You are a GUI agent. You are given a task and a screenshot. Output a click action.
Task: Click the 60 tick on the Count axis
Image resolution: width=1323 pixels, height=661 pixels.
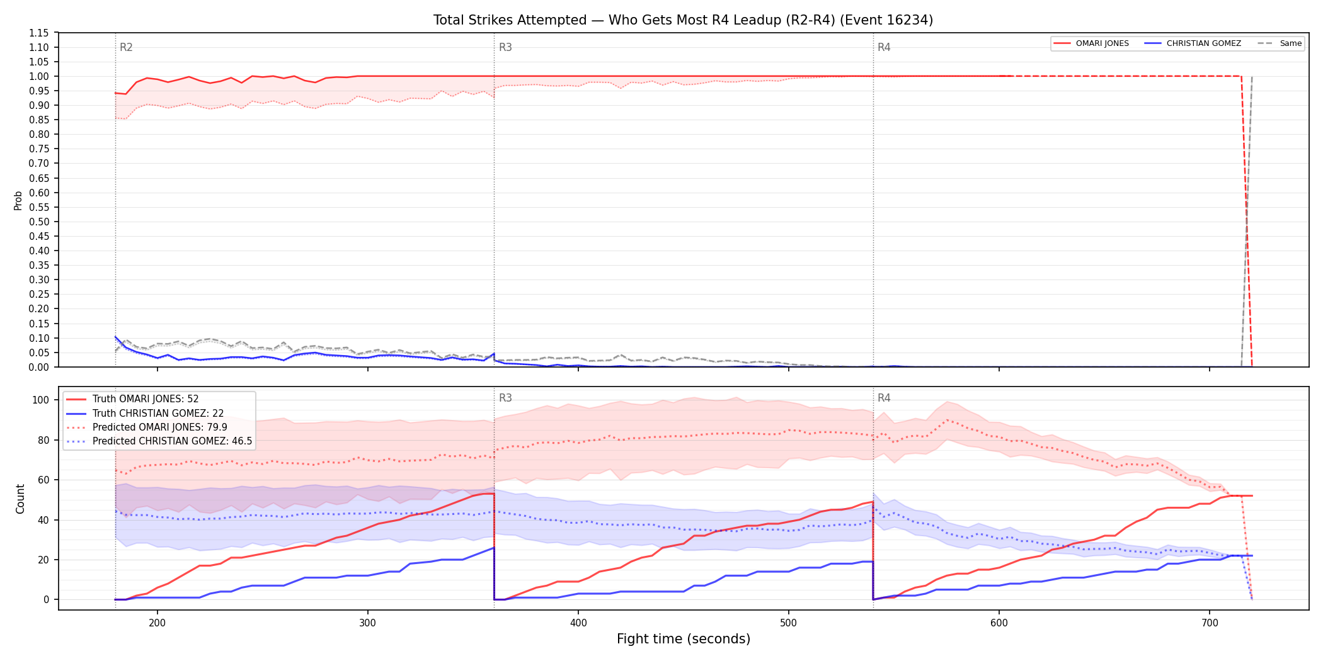(43, 480)
